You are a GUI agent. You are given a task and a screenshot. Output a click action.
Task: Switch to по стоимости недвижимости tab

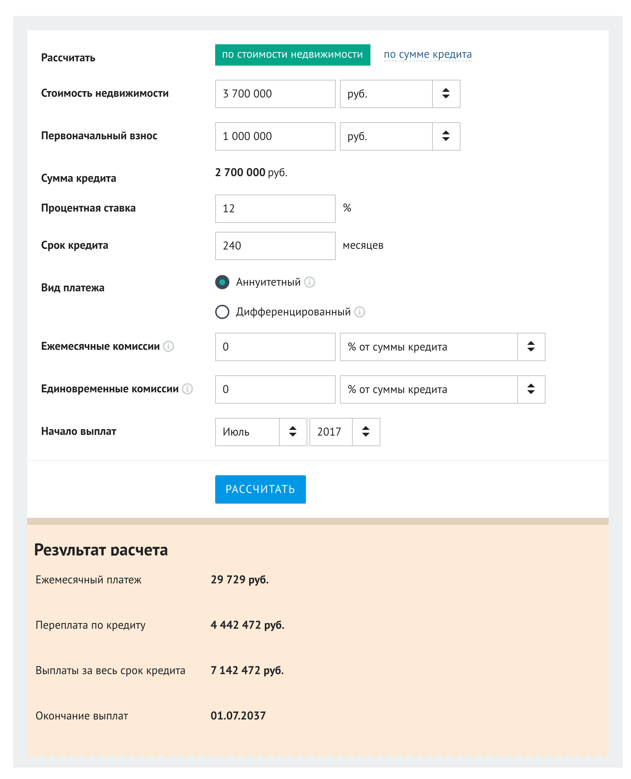[292, 55]
